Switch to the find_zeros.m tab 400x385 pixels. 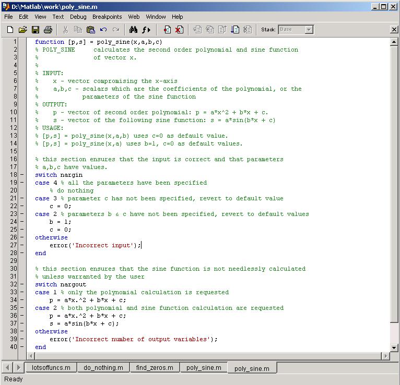155,368
